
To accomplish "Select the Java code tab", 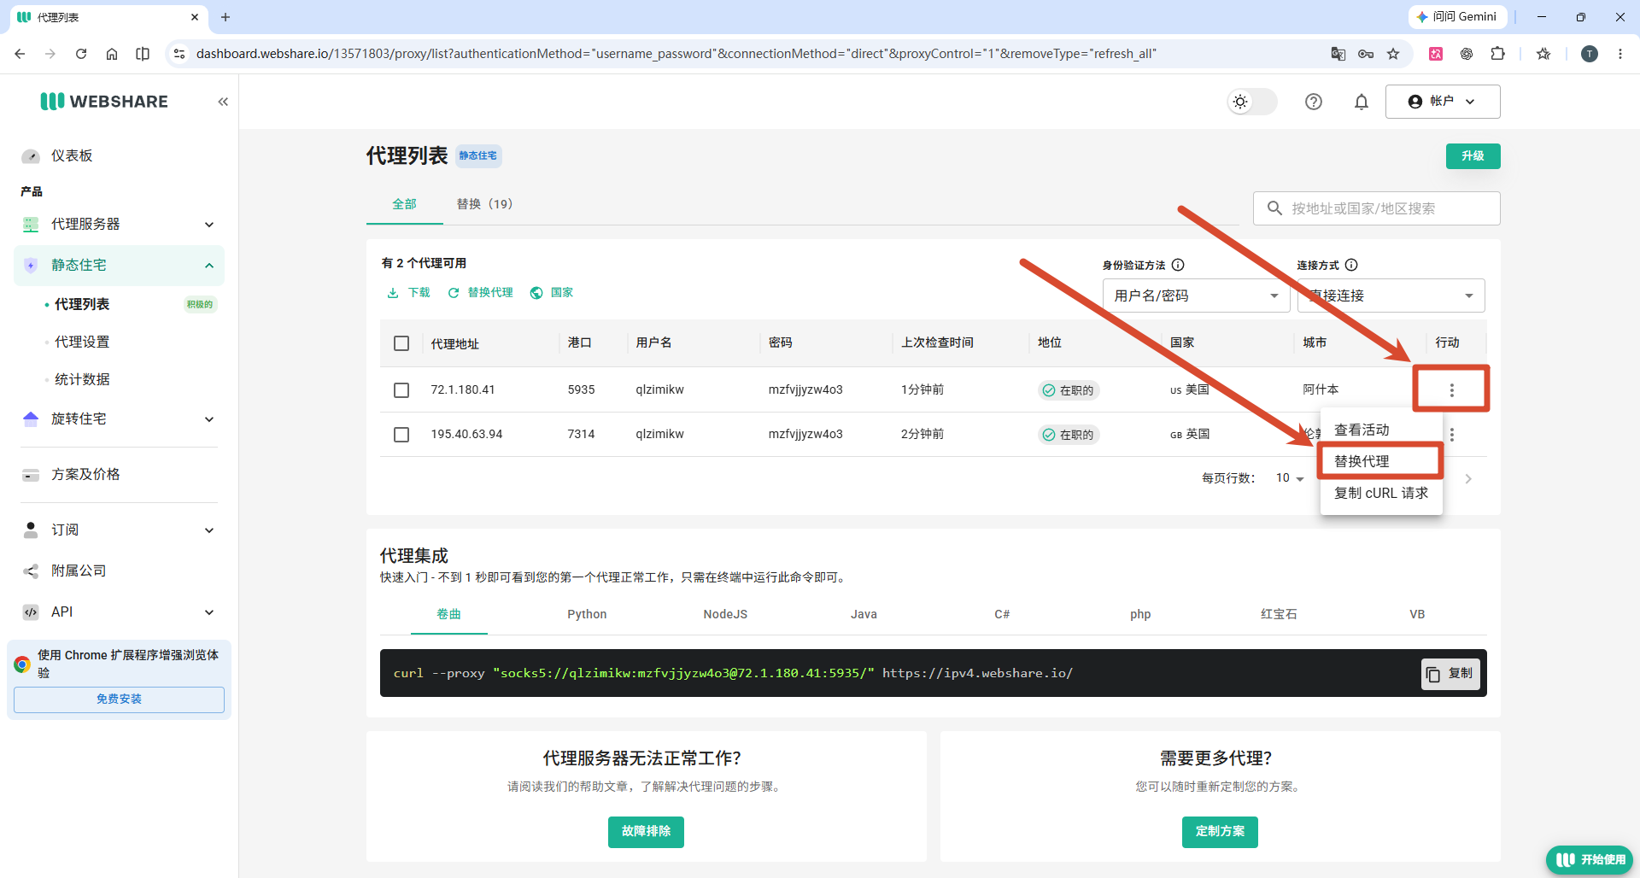I will [864, 614].
